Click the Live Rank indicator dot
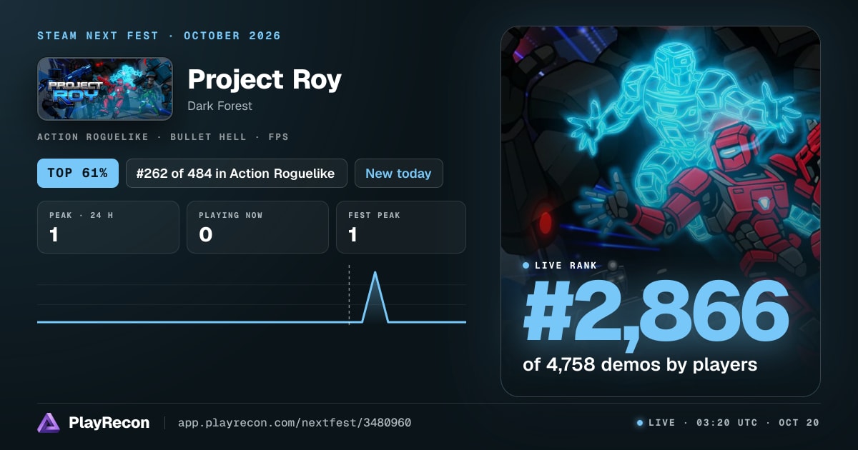The image size is (858, 450). 526,265
